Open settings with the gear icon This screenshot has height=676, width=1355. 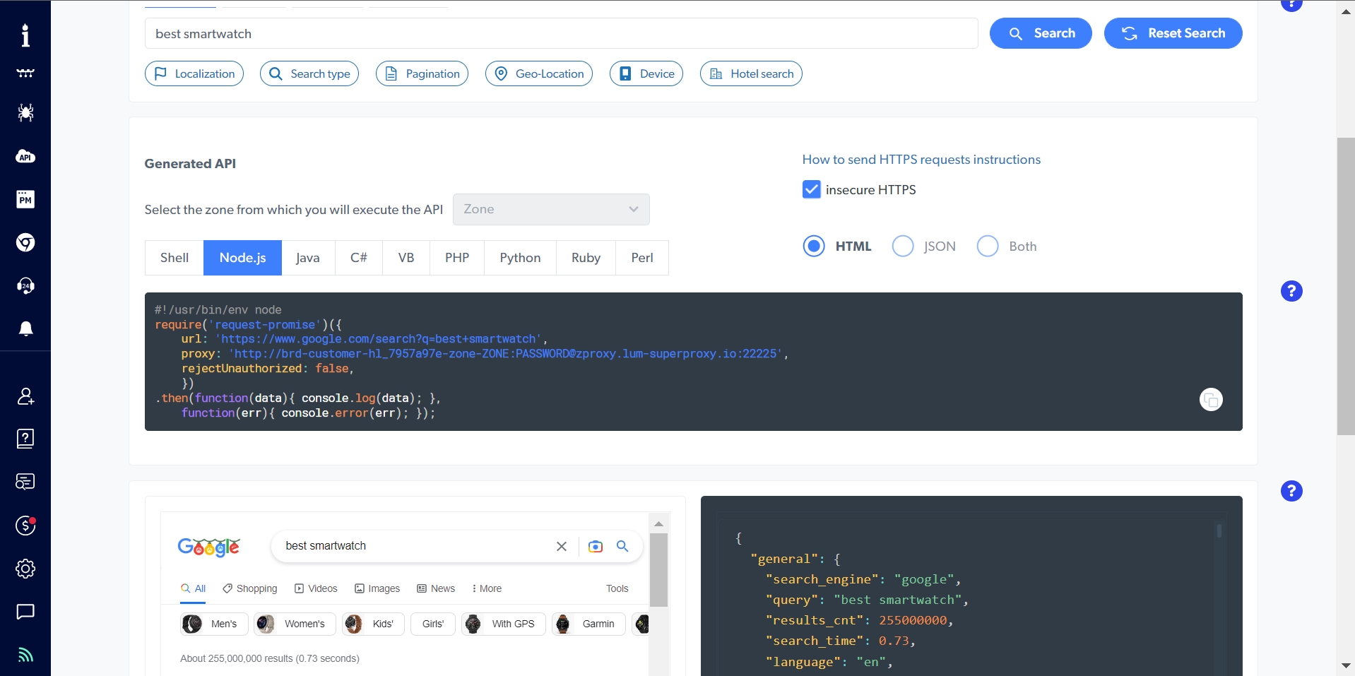tap(25, 569)
